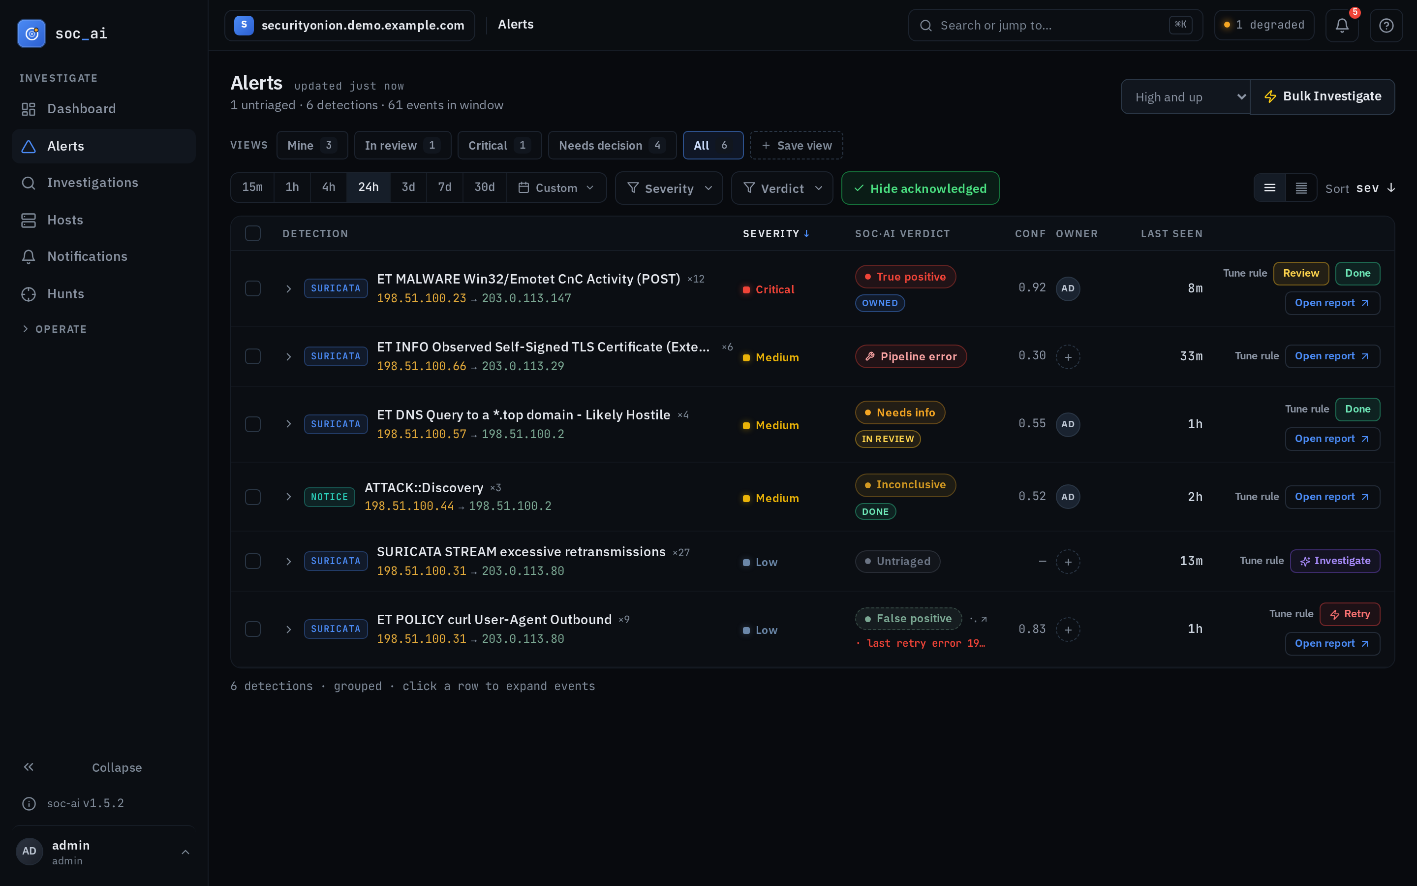Open the Custom time range dropdown
1417x886 pixels.
556,188
